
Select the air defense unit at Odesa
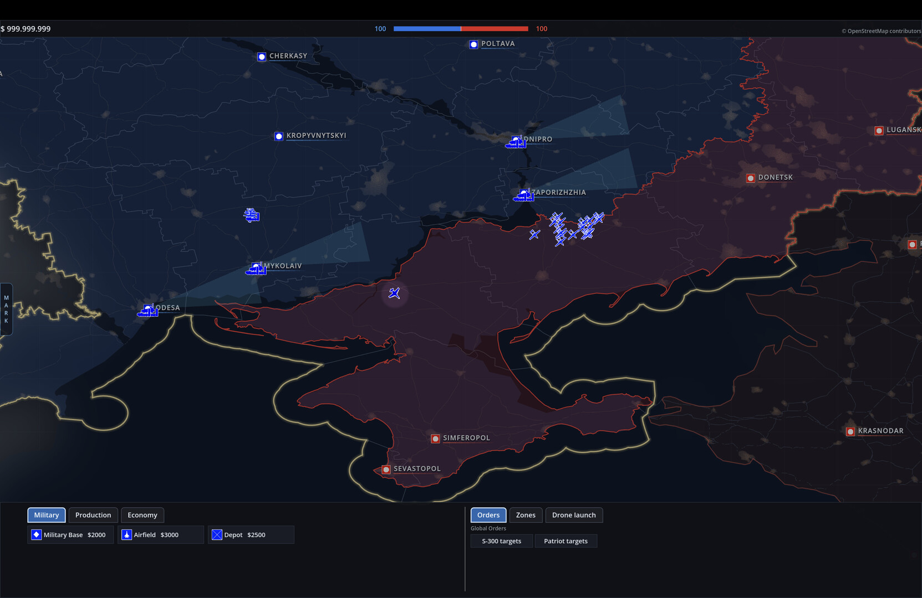point(148,310)
